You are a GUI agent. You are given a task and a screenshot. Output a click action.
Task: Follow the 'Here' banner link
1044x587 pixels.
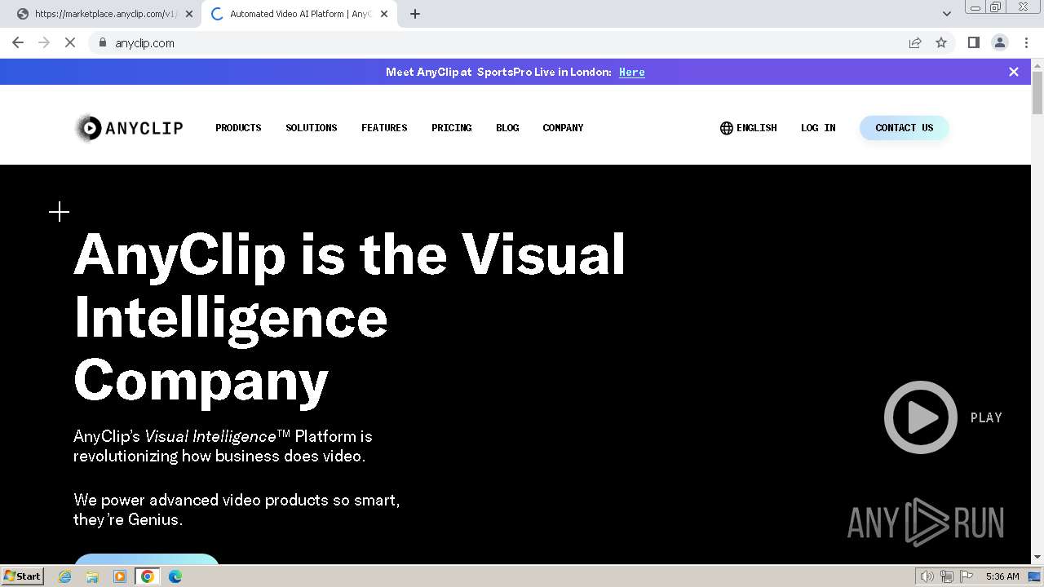(632, 72)
